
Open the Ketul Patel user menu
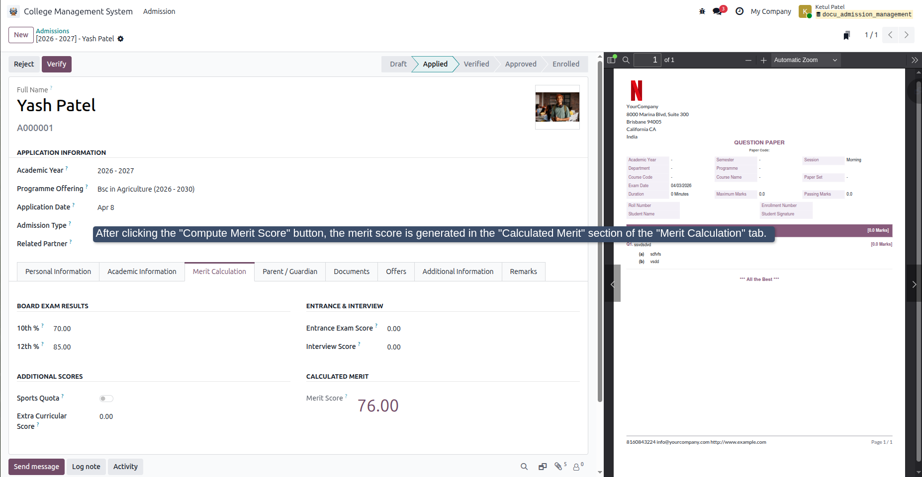coord(855,11)
